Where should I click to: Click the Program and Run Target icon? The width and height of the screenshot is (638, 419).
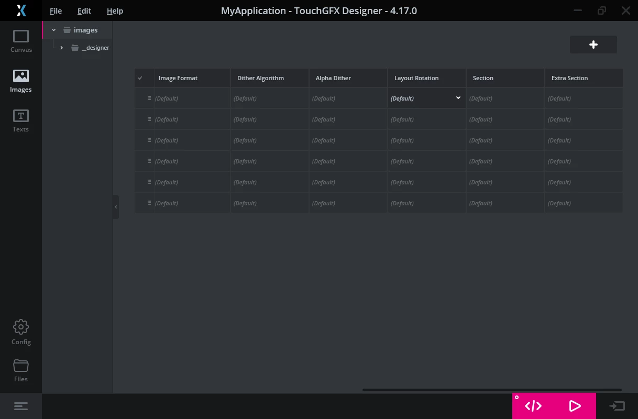tap(617, 406)
